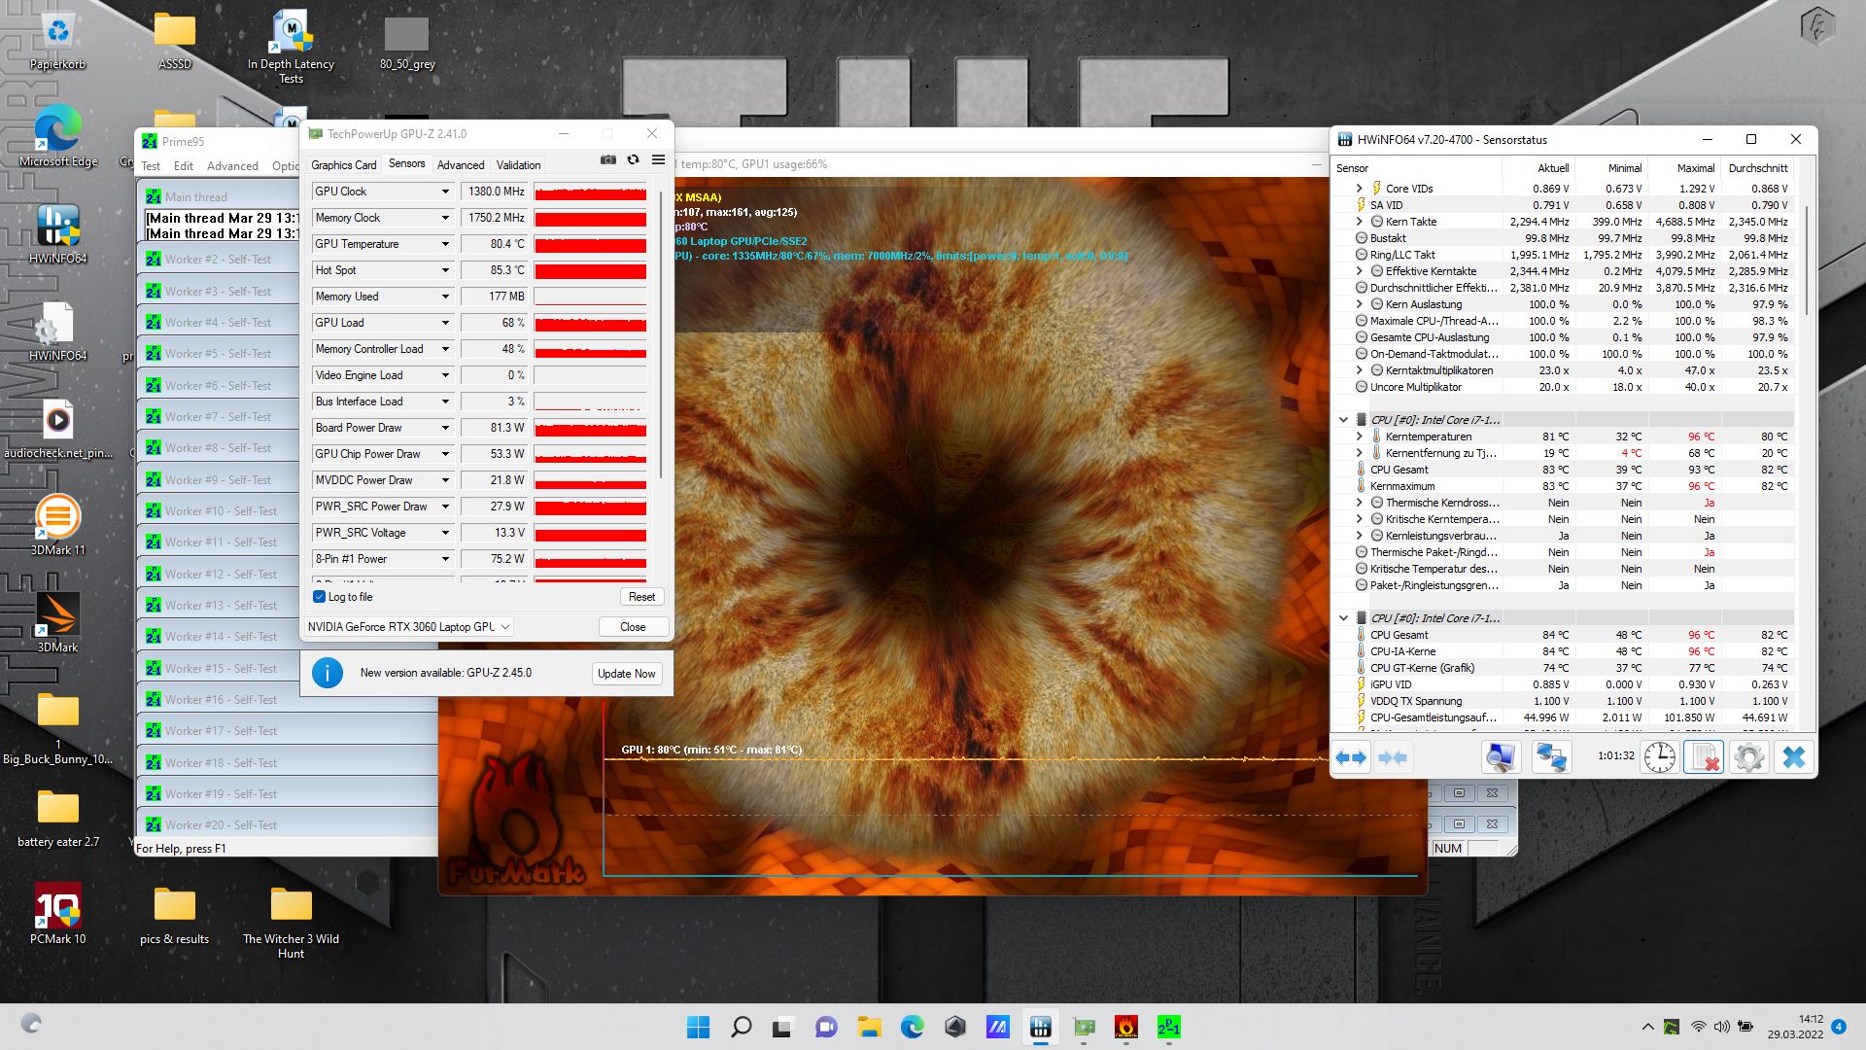Image resolution: width=1866 pixels, height=1050 pixels.
Task: Open The Witcher 3 Wild Hunt folder
Action: (x=292, y=921)
